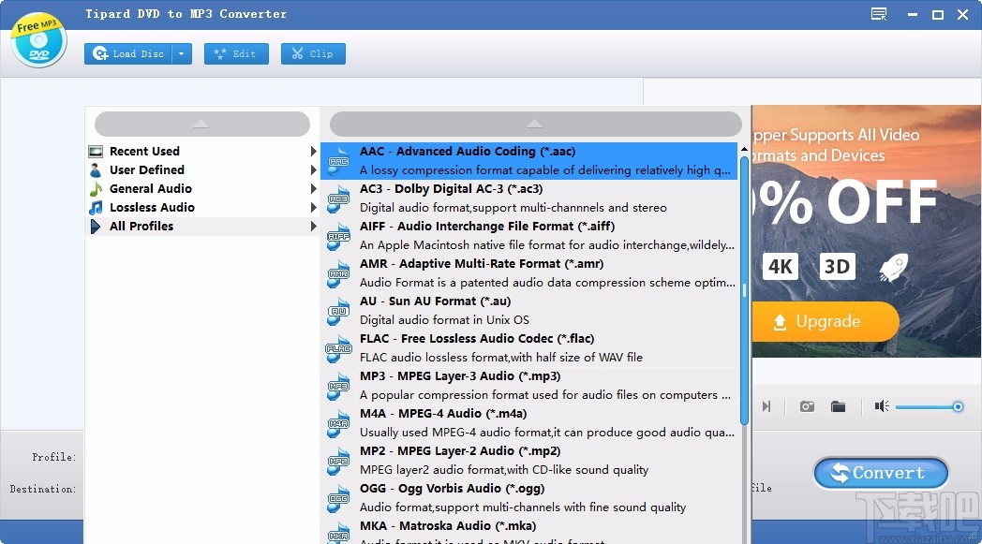Open the Clip toolbar item
Image resolution: width=982 pixels, height=544 pixels.
click(313, 53)
